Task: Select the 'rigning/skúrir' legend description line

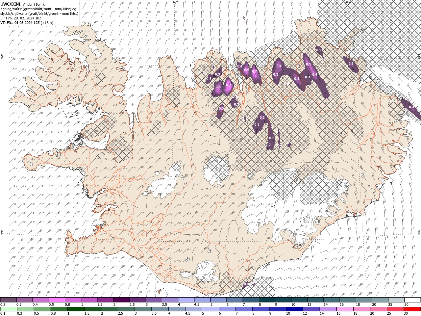Action: 38,9
